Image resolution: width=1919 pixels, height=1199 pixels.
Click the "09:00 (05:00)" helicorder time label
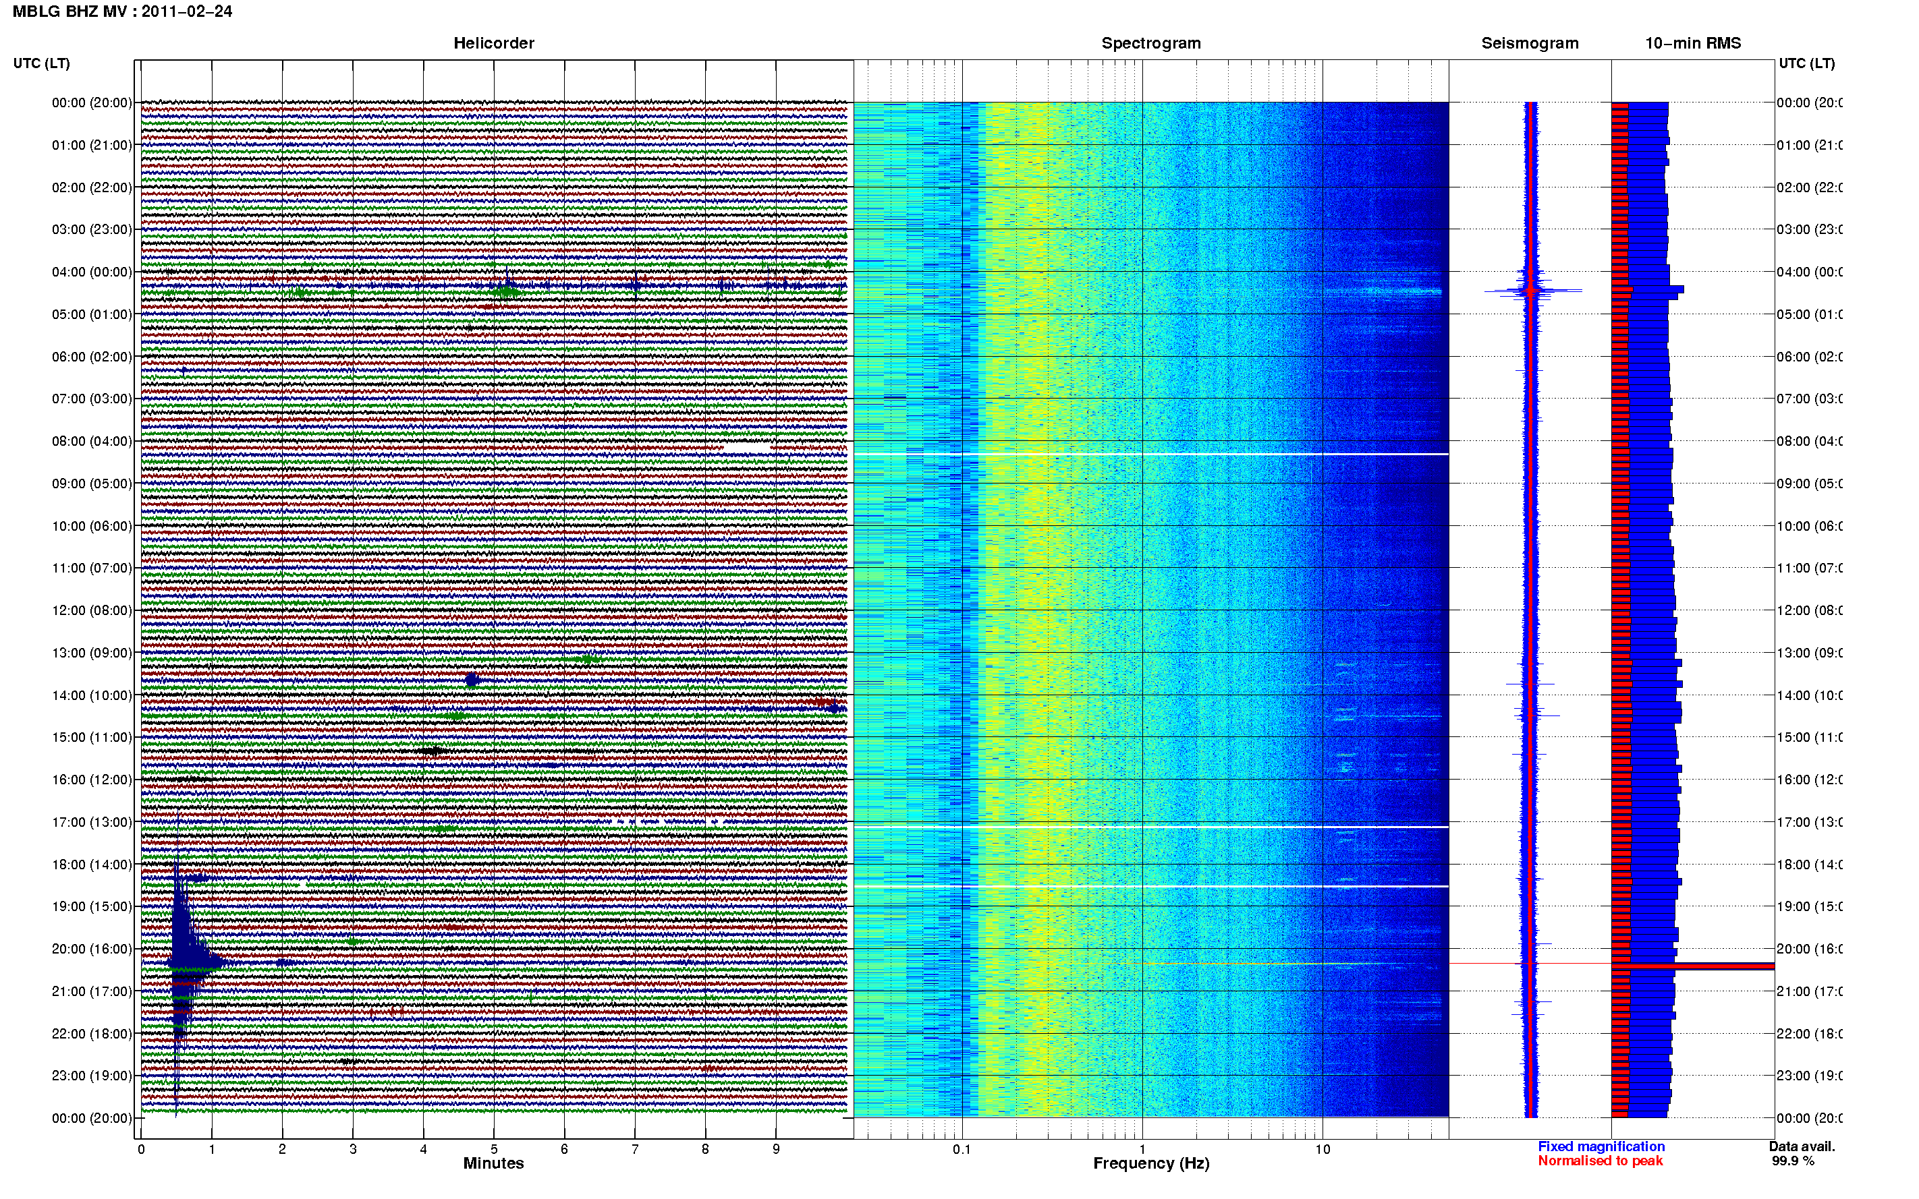pos(92,484)
